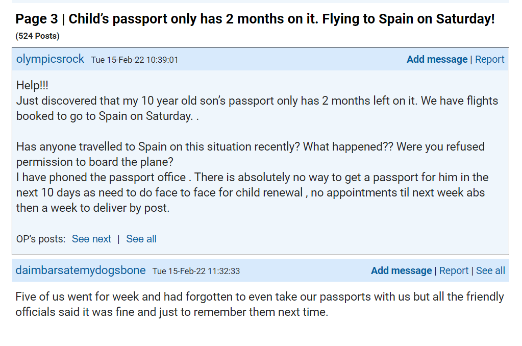This screenshot has height=346, width=522.
Task: See all posts by daimbarsatemydogsbone
Action: click(490, 270)
